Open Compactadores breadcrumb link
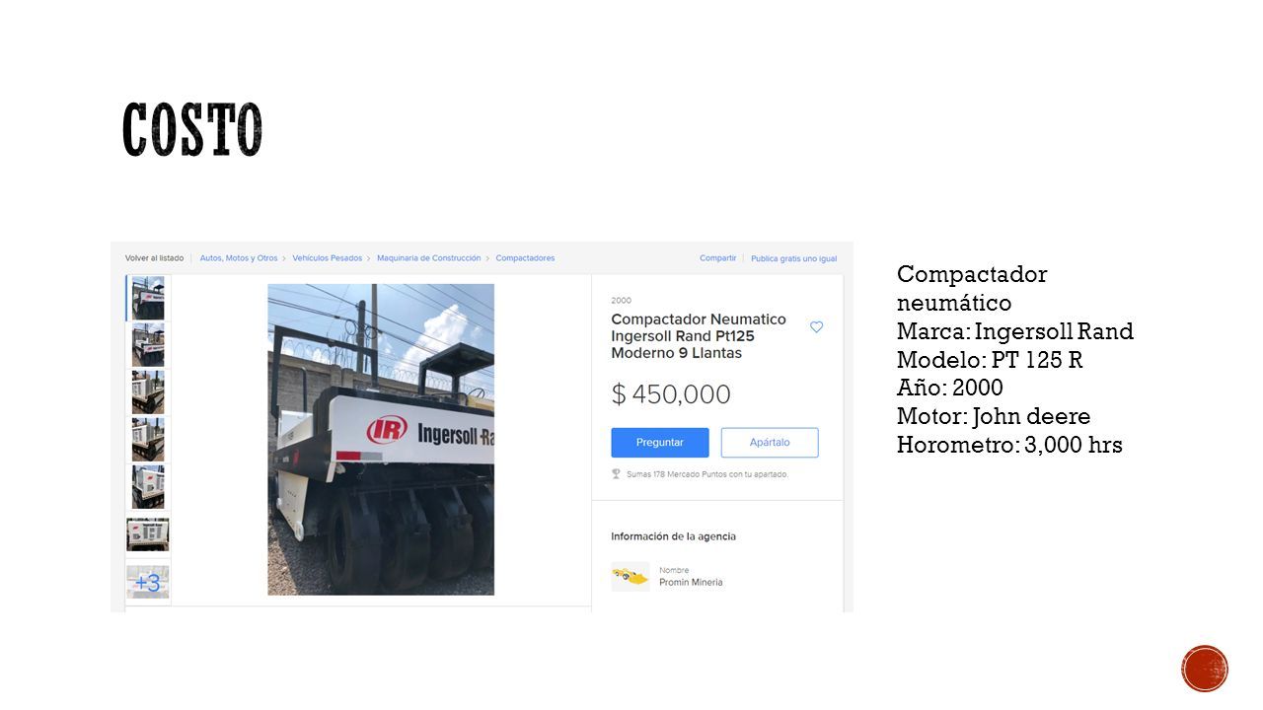The image size is (1263, 710). point(525,258)
